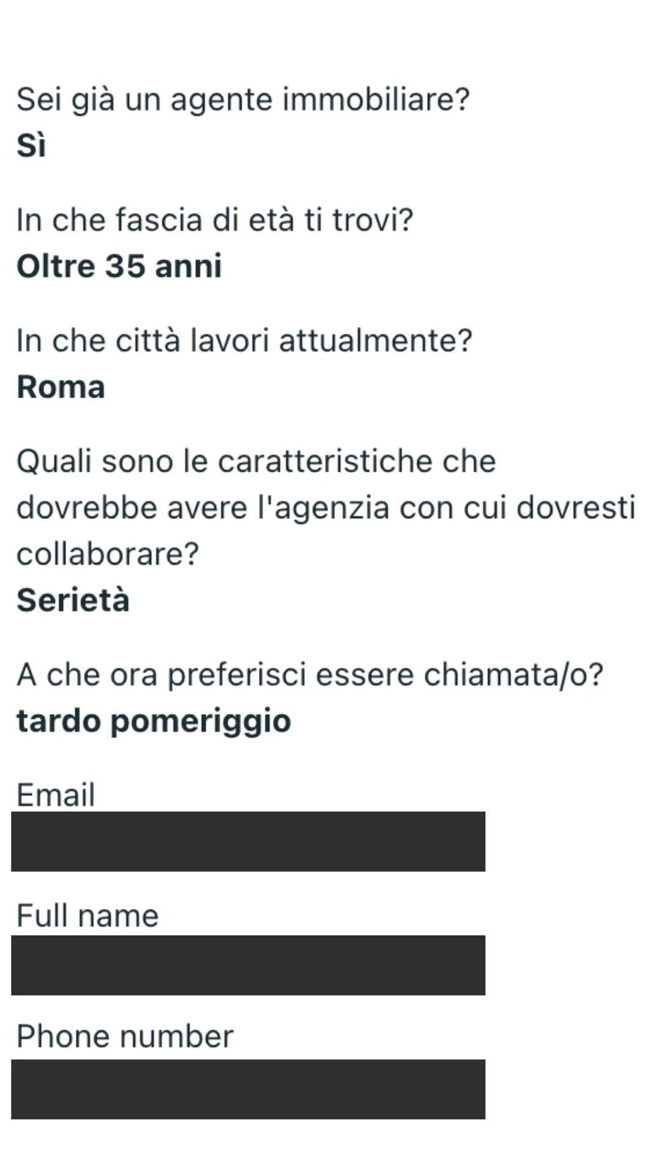This screenshot has height=1176, width=661.
Task: Click the word 'attualmente?' in city question
Action: 376,341
